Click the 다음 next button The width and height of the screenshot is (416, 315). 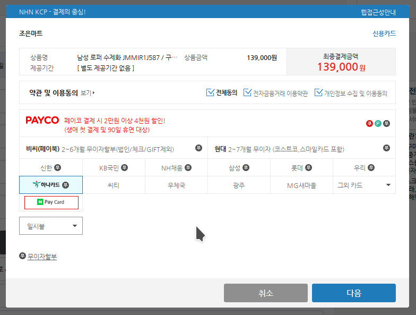coord(353,293)
